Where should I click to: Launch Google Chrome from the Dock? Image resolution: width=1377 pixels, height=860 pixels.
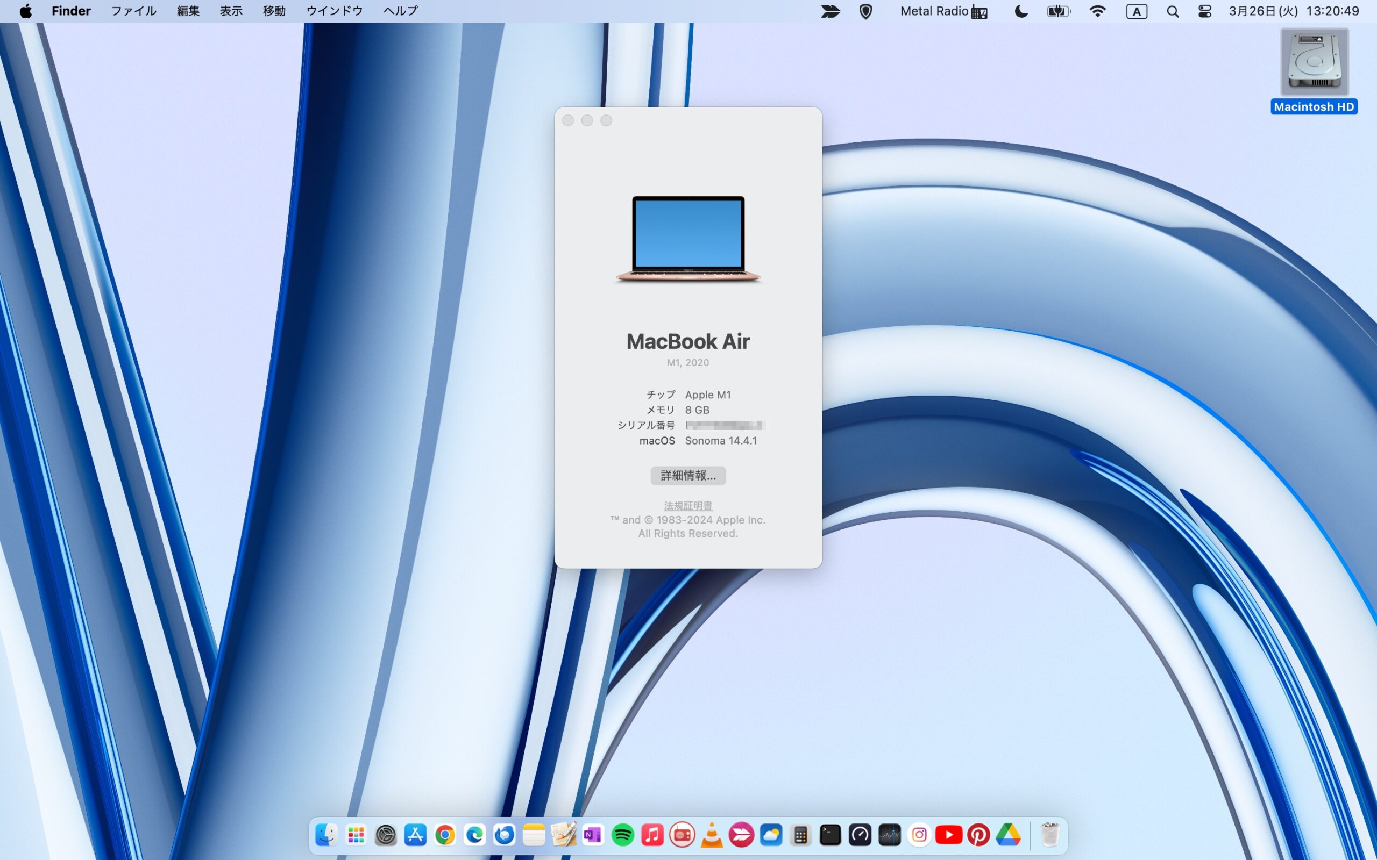(x=445, y=835)
